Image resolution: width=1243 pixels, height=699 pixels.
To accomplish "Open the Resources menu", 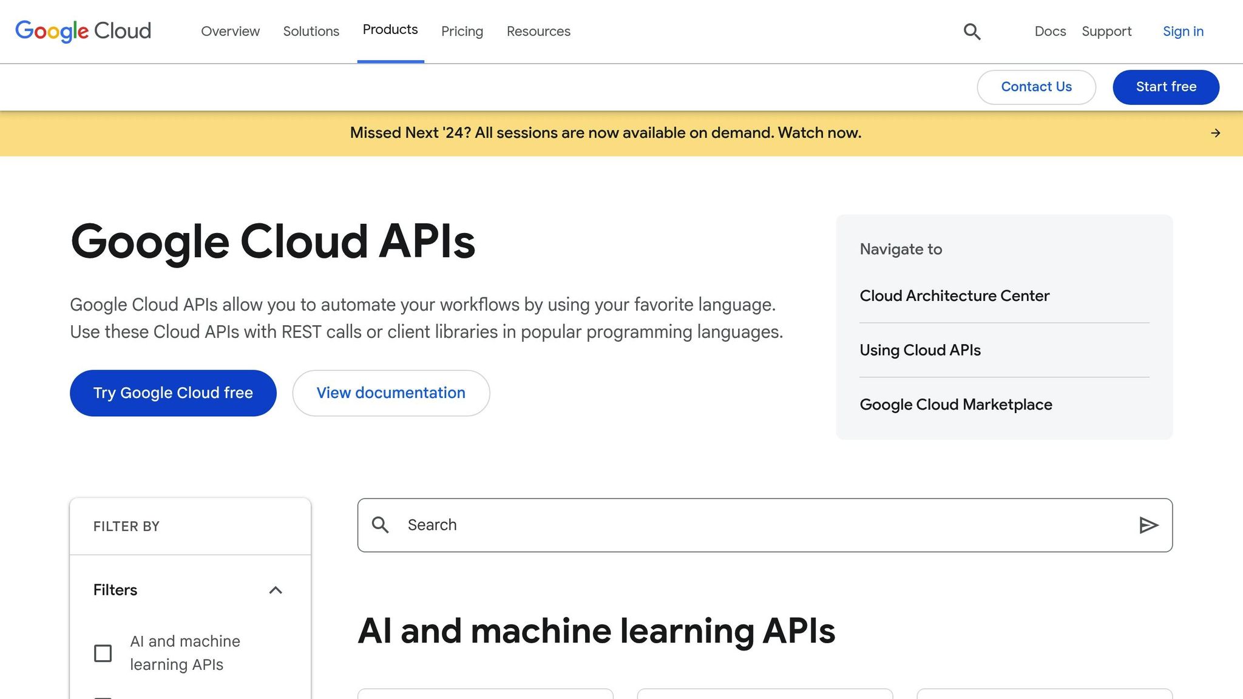I will 538,32.
